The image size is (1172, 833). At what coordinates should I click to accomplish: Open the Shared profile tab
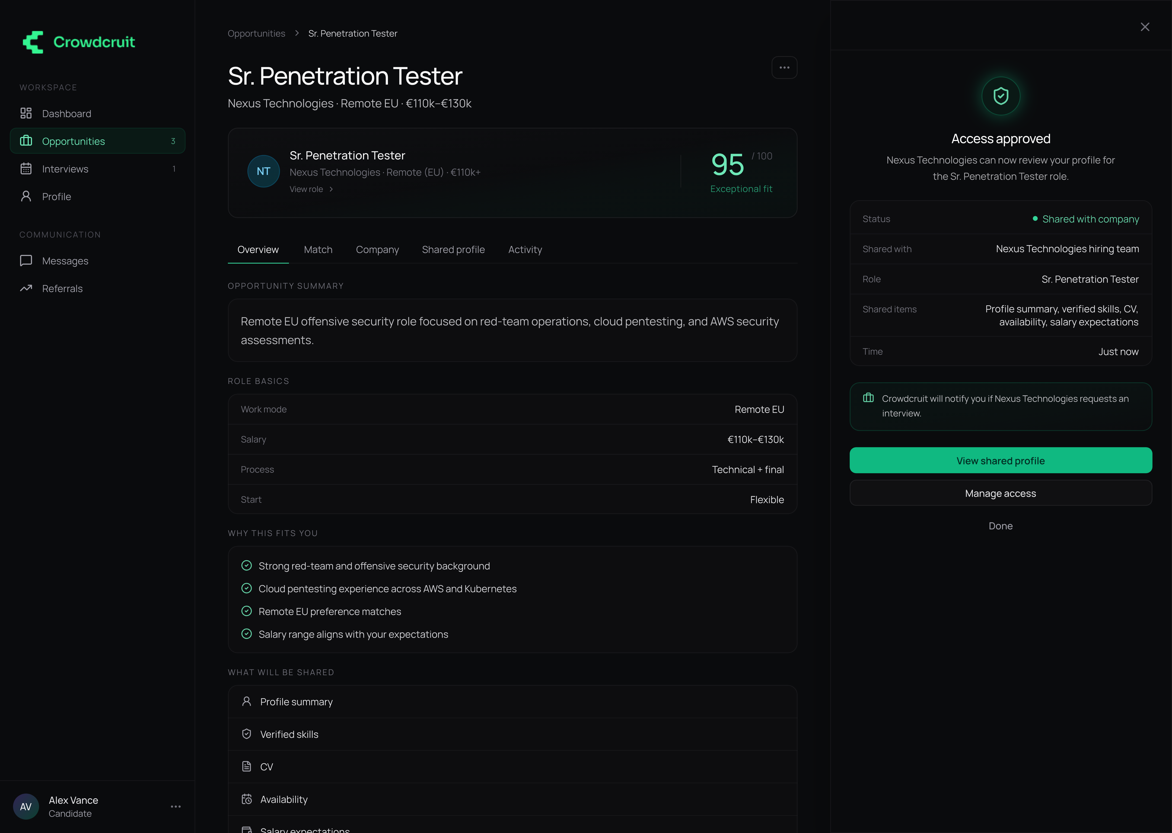tap(453, 250)
